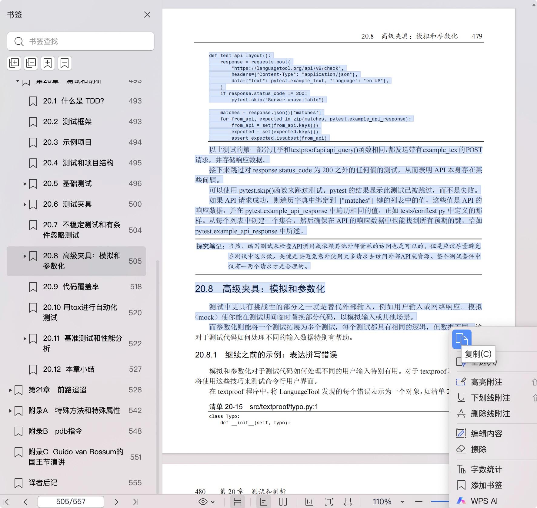Open the 110% zoom level dropdown

click(x=402, y=502)
